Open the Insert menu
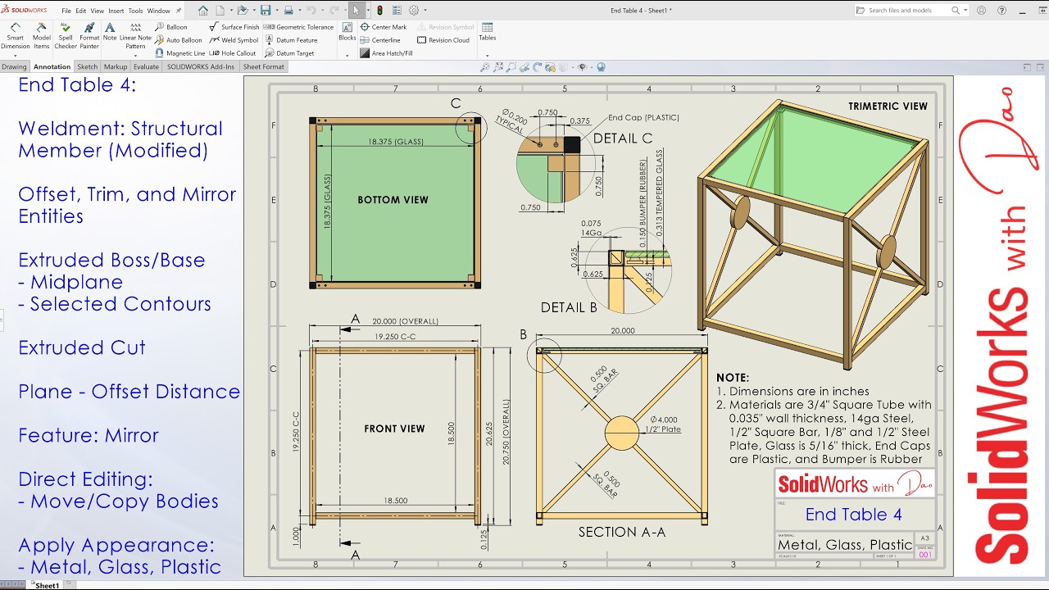Viewport: 1049px width, 590px height. 116,11
